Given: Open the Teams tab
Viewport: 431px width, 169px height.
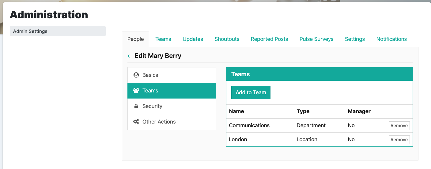Looking at the screenshot, I should click(x=163, y=39).
